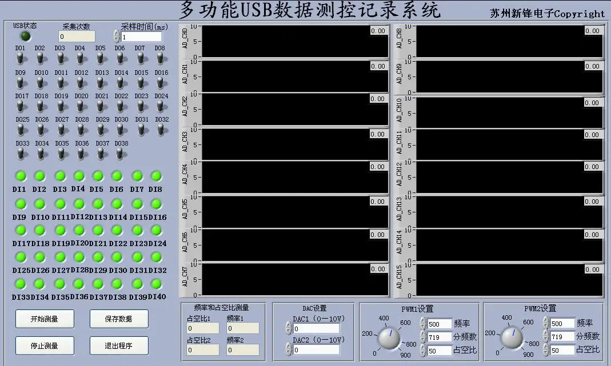Click the 开始测量 button
Image resolution: width=611 pixels, height=366 pixels.
pos(45,319)
